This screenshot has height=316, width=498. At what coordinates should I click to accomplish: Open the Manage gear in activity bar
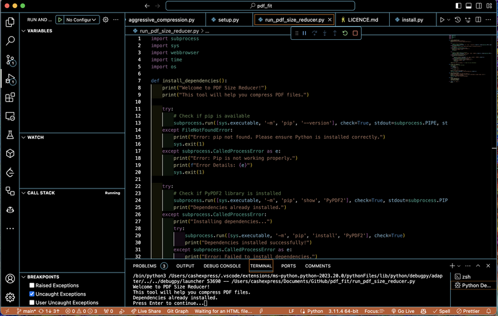(x=10, y=297)
